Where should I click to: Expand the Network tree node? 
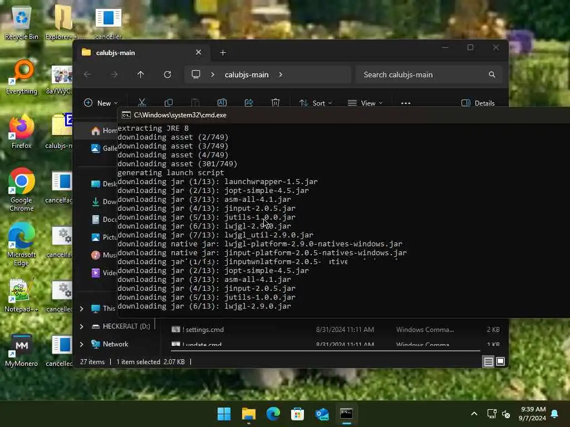(x=82, y=344)
